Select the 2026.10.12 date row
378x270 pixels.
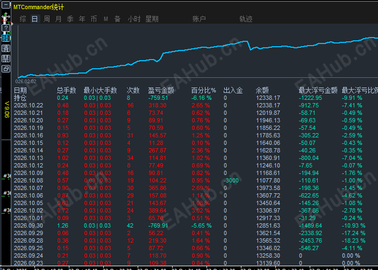pos(28,165)
